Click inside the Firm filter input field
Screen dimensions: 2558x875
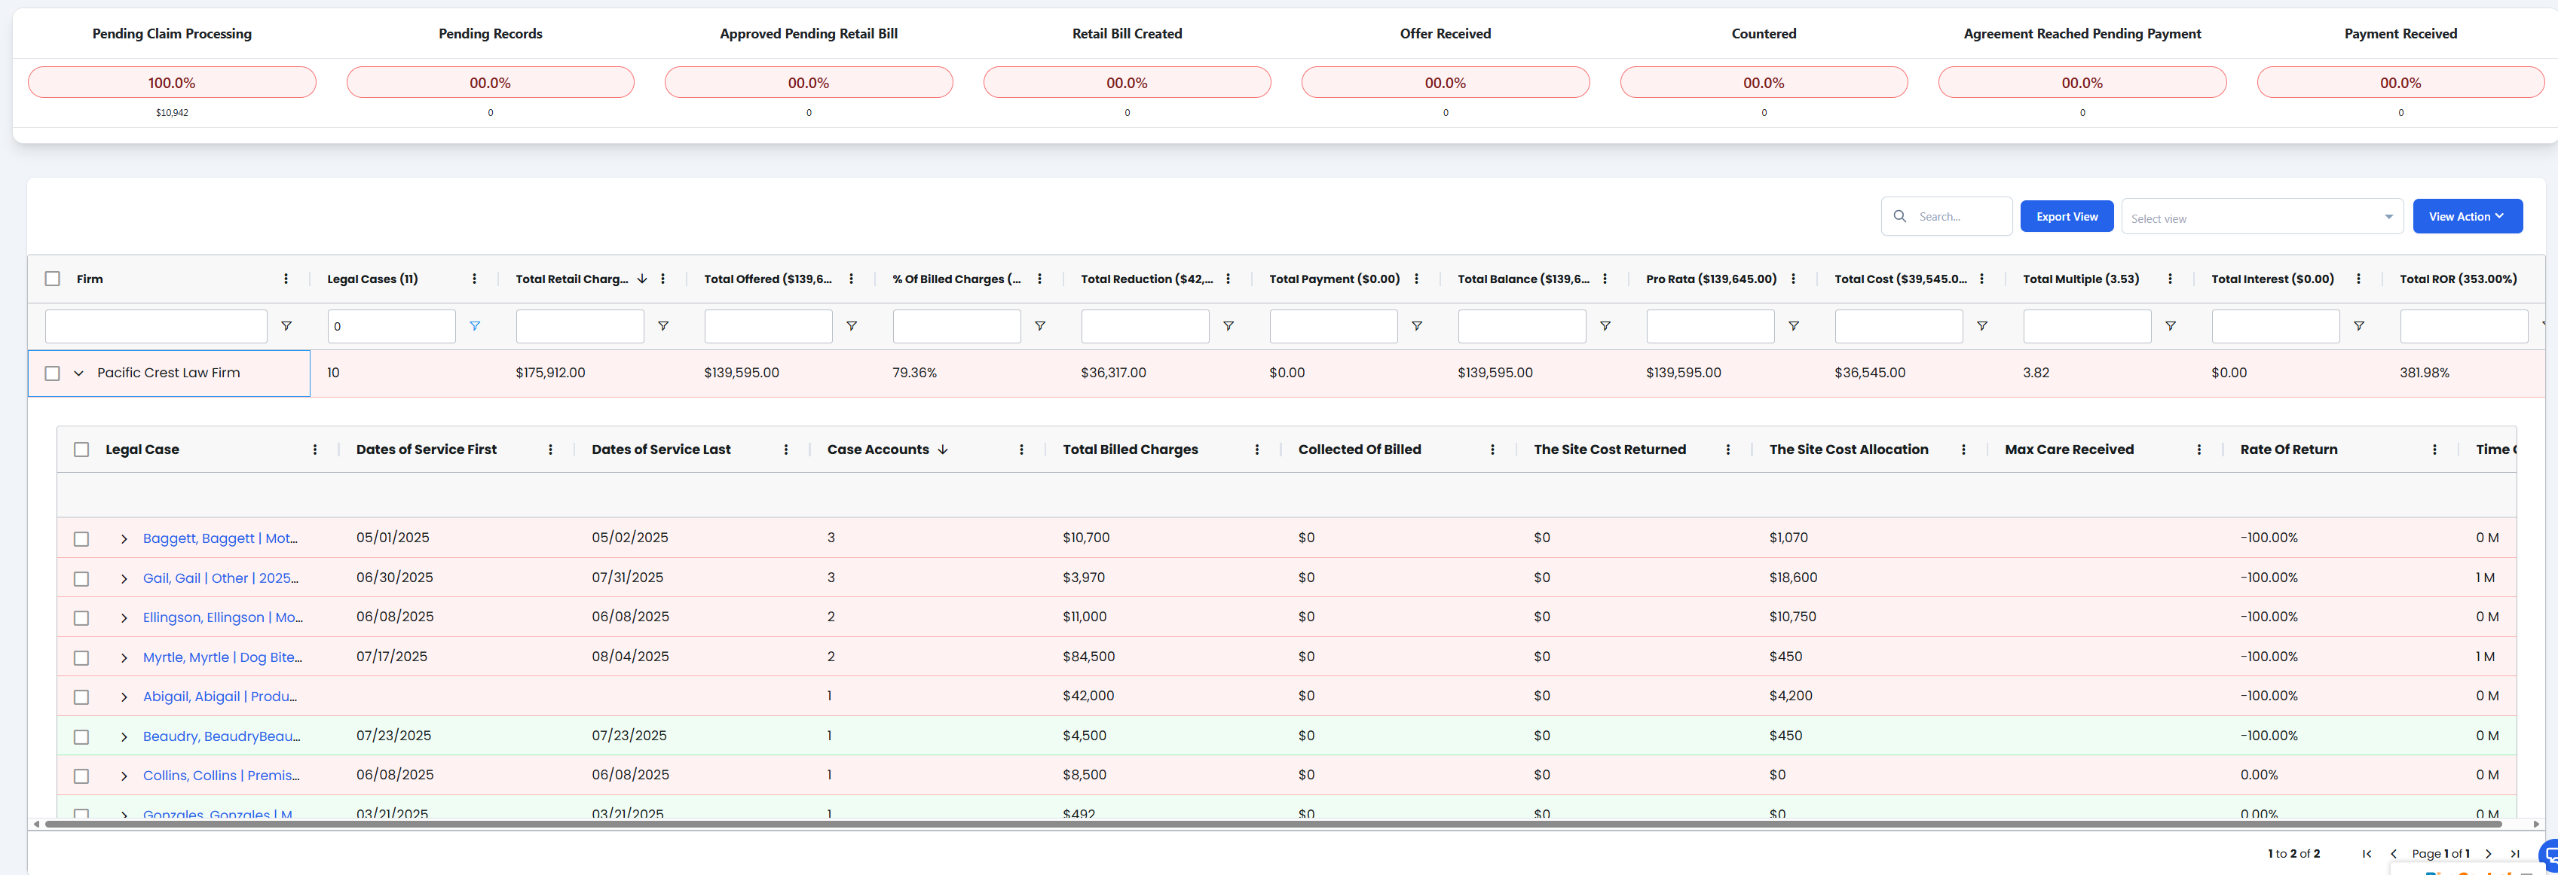pos(155,325)
